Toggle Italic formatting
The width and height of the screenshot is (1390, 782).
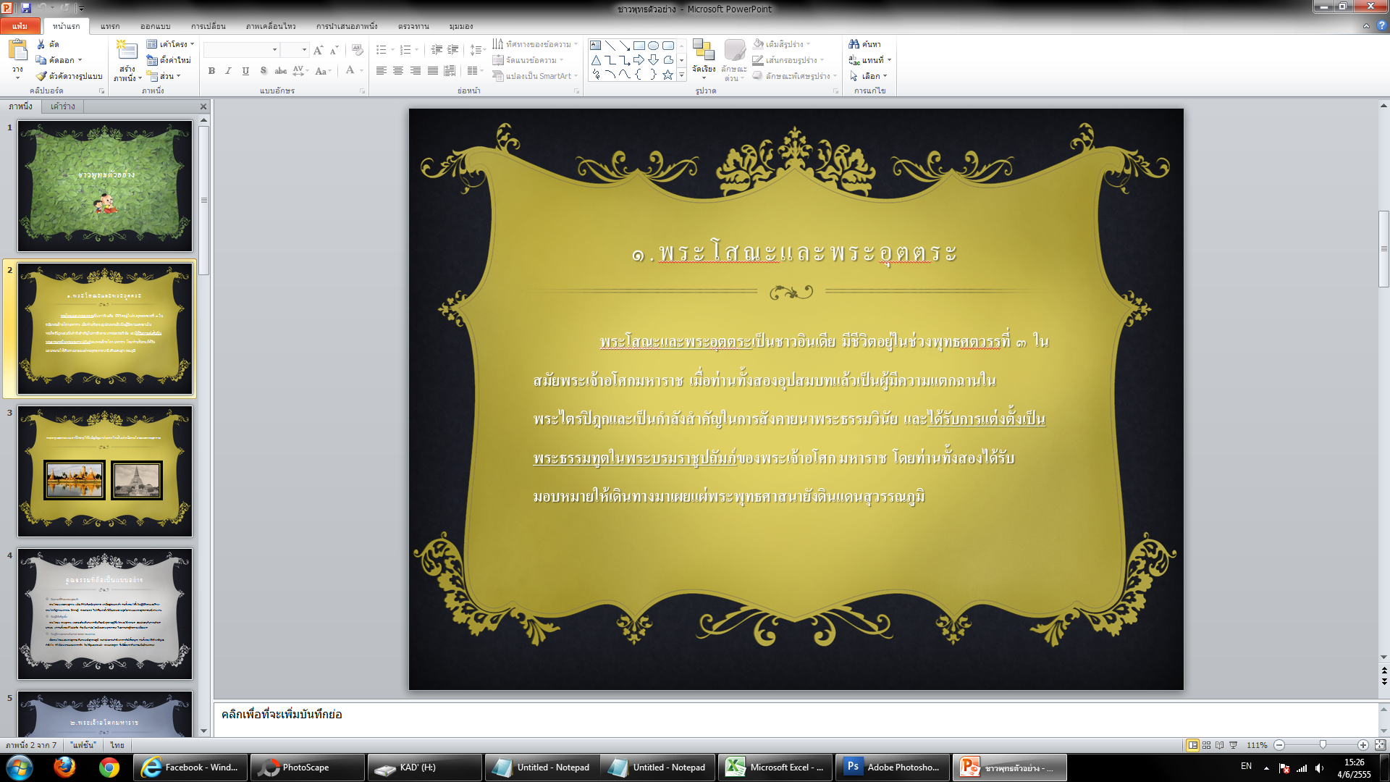pyautogui.click(x=228, y=71)
